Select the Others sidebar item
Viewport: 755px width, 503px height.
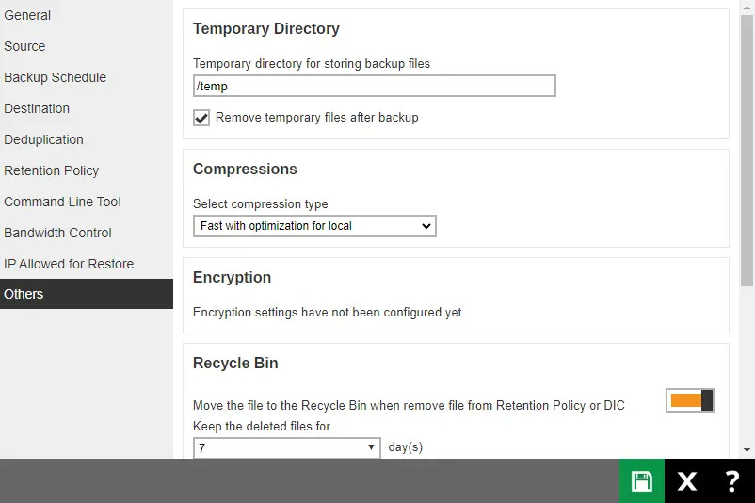coord(24,294)
